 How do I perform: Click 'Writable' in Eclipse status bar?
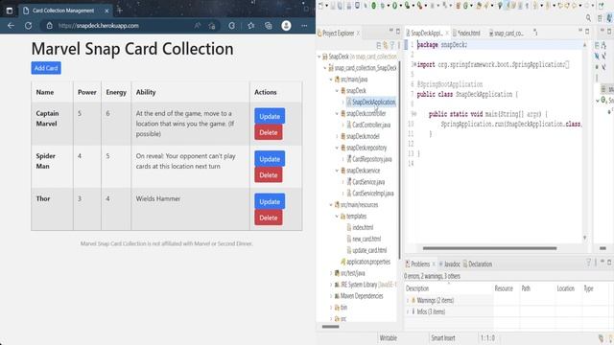tap(388, 338)
